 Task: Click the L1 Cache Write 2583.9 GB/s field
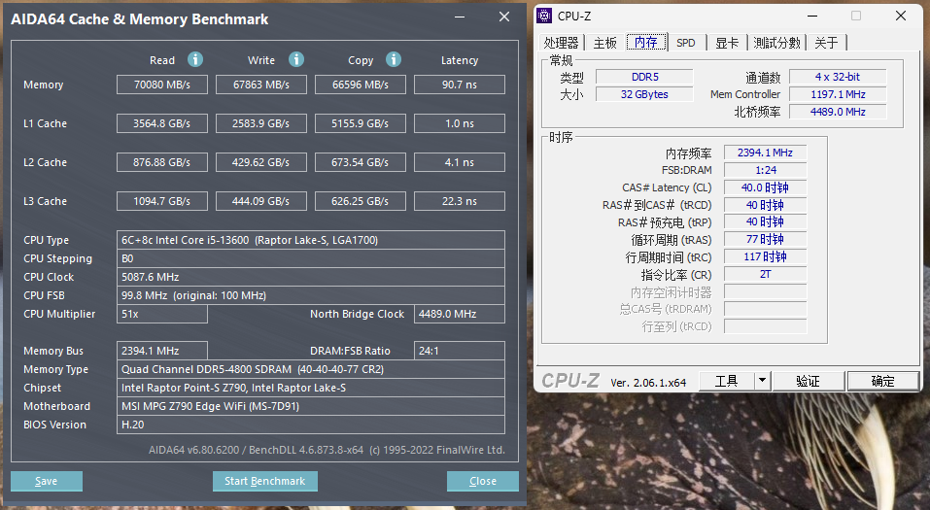pyautogui.click(x=261, y=123)
